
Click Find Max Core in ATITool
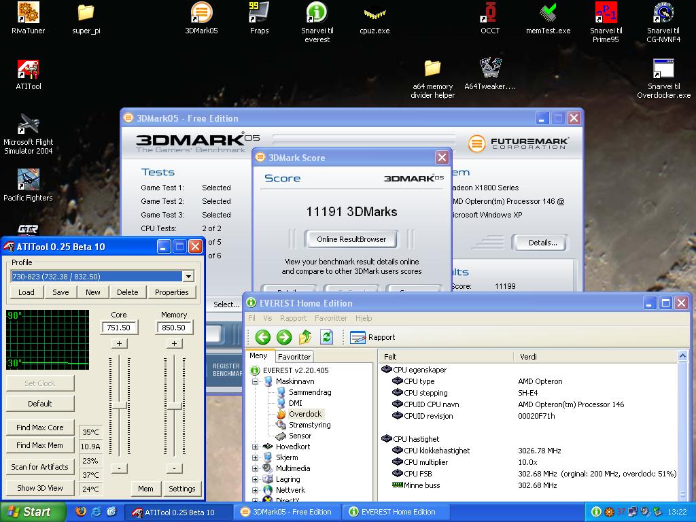coord(40,428)
